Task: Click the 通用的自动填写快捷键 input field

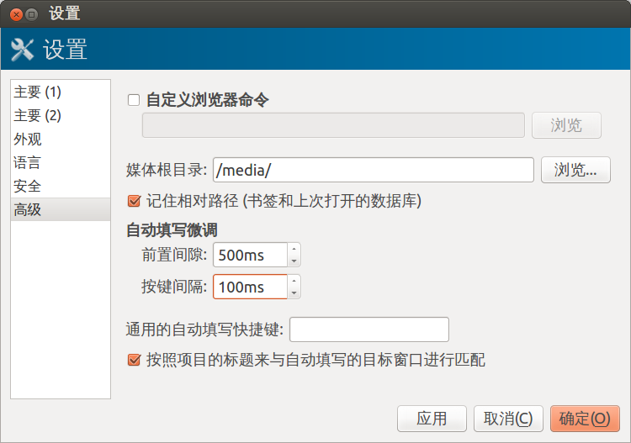Action: pyautogui.click(x=369, y=330)
